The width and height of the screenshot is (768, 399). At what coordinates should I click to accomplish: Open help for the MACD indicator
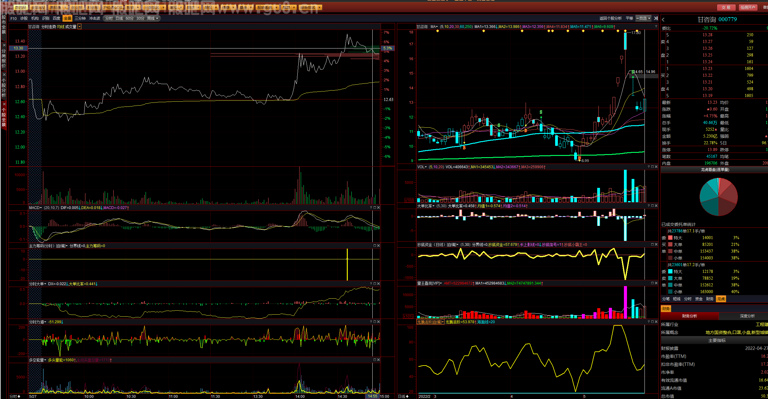tap(371, 208)
